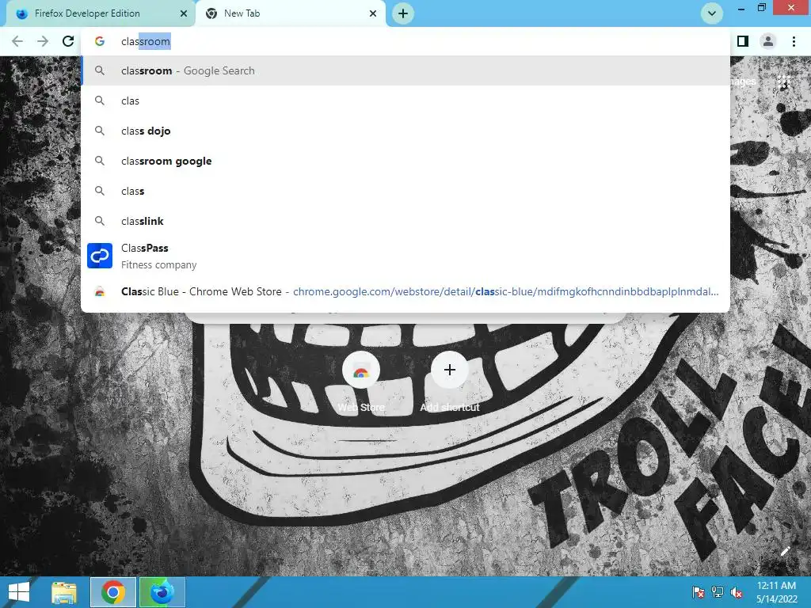The image size is (811, 608).
Task: Open the tab search dropdown arrow
Action: (712, 13)
